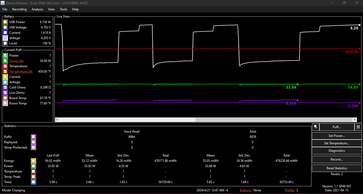
Task: Open the Tools menu
Action: click(x=63, y=9)
